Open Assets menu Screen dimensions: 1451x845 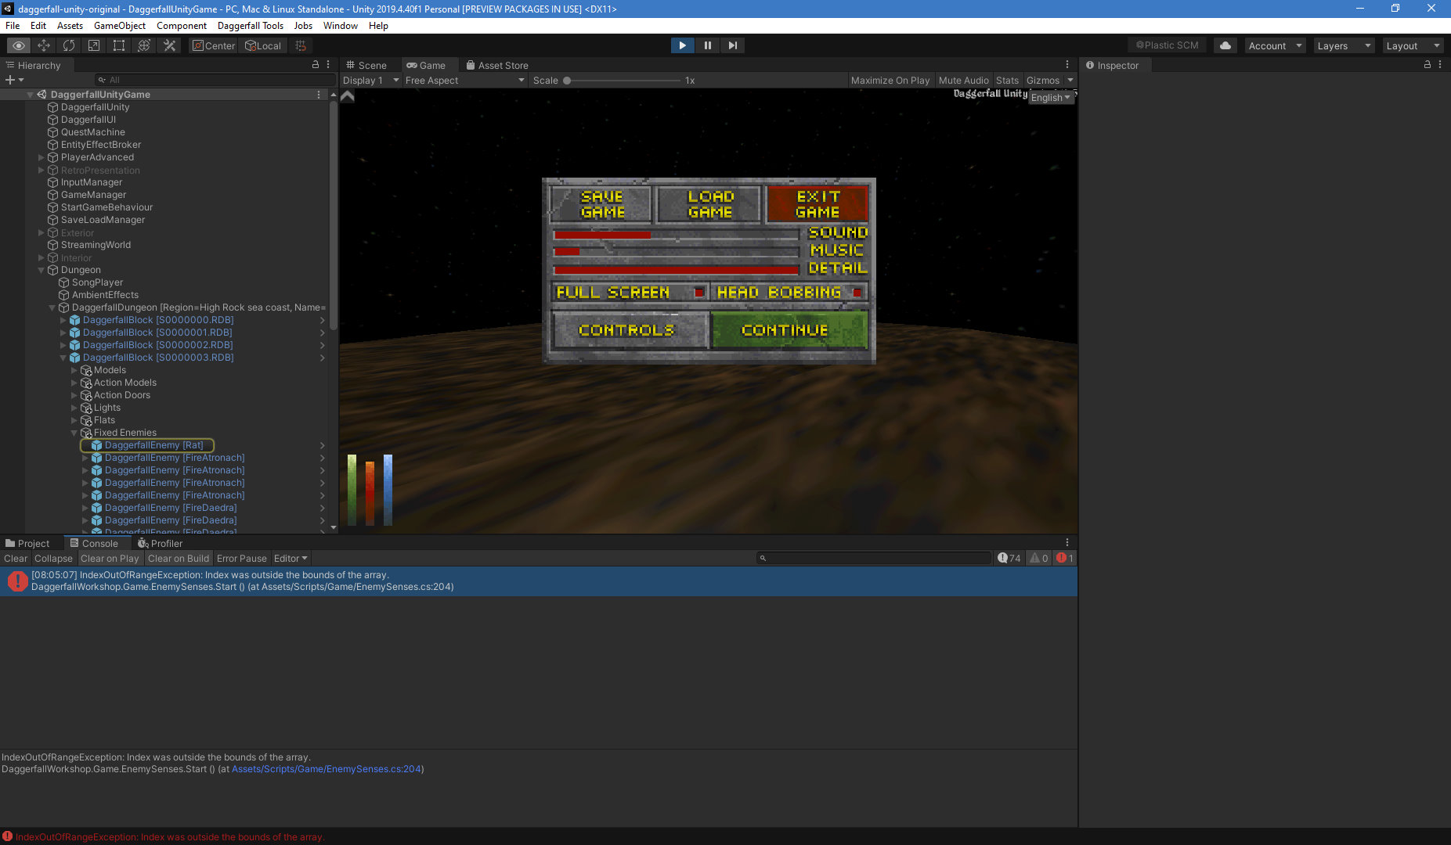point(70,25)
